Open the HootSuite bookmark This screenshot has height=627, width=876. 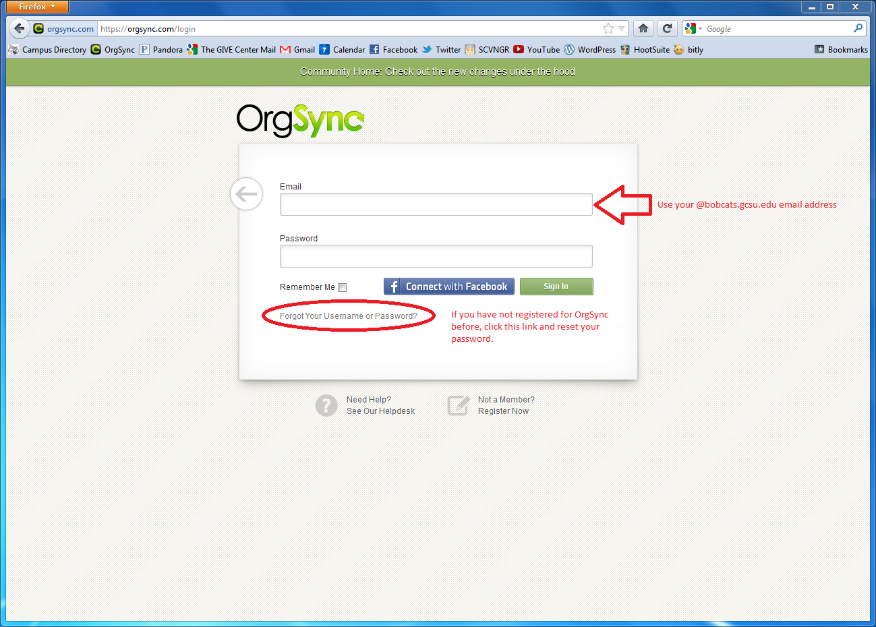coord(645,49)
